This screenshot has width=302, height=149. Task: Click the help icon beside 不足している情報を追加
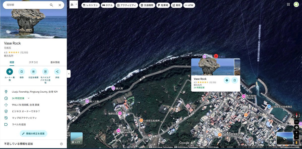click(61, 144)
